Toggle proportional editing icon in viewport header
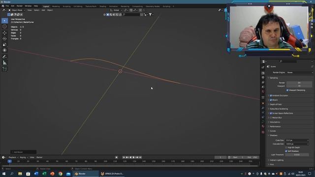 point(140,10)
